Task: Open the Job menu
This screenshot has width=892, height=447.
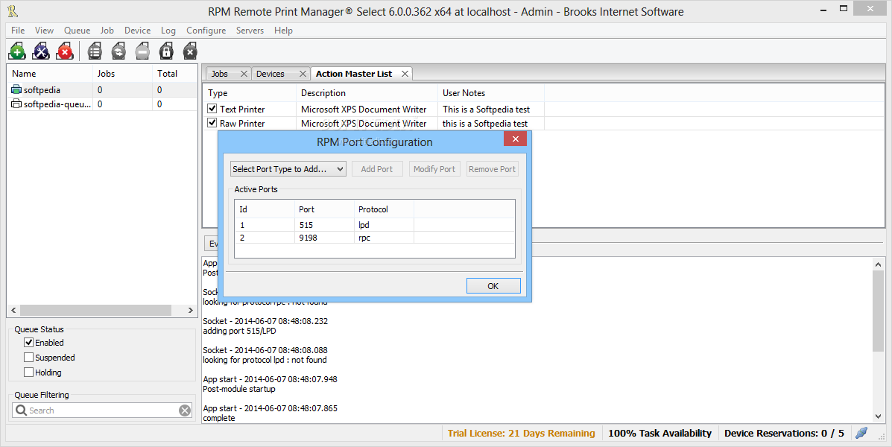Action: coord(107,30)
